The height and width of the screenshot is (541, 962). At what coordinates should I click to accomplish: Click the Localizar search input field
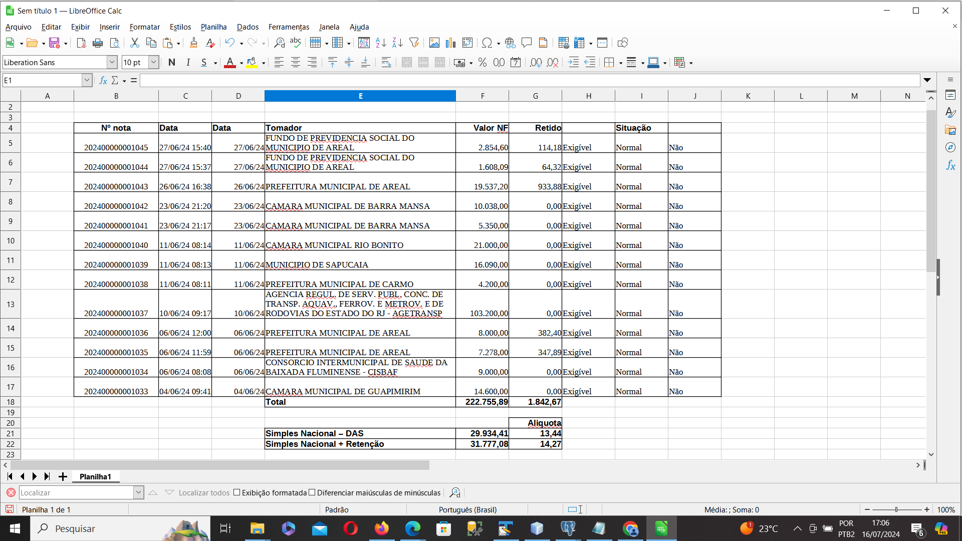coord(76,493)
